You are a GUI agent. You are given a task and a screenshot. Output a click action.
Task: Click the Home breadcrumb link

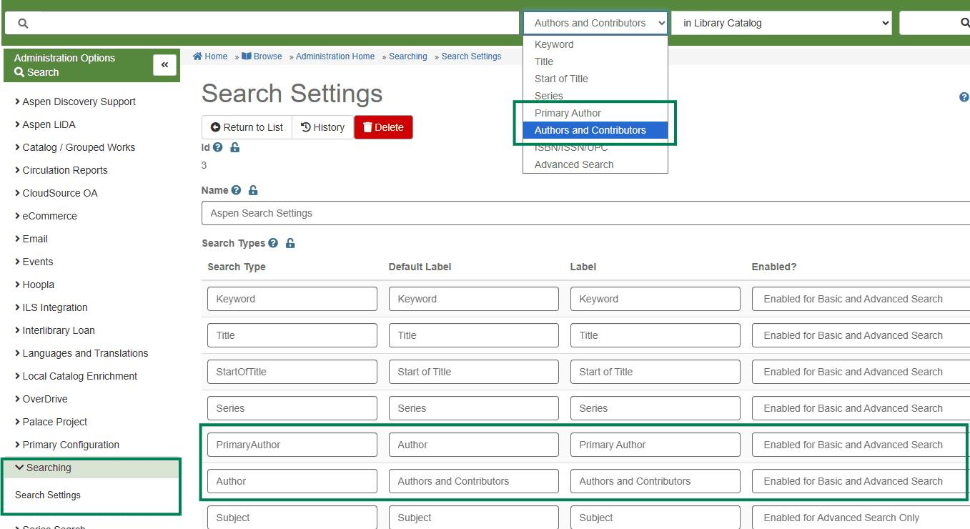coord(210,56)
